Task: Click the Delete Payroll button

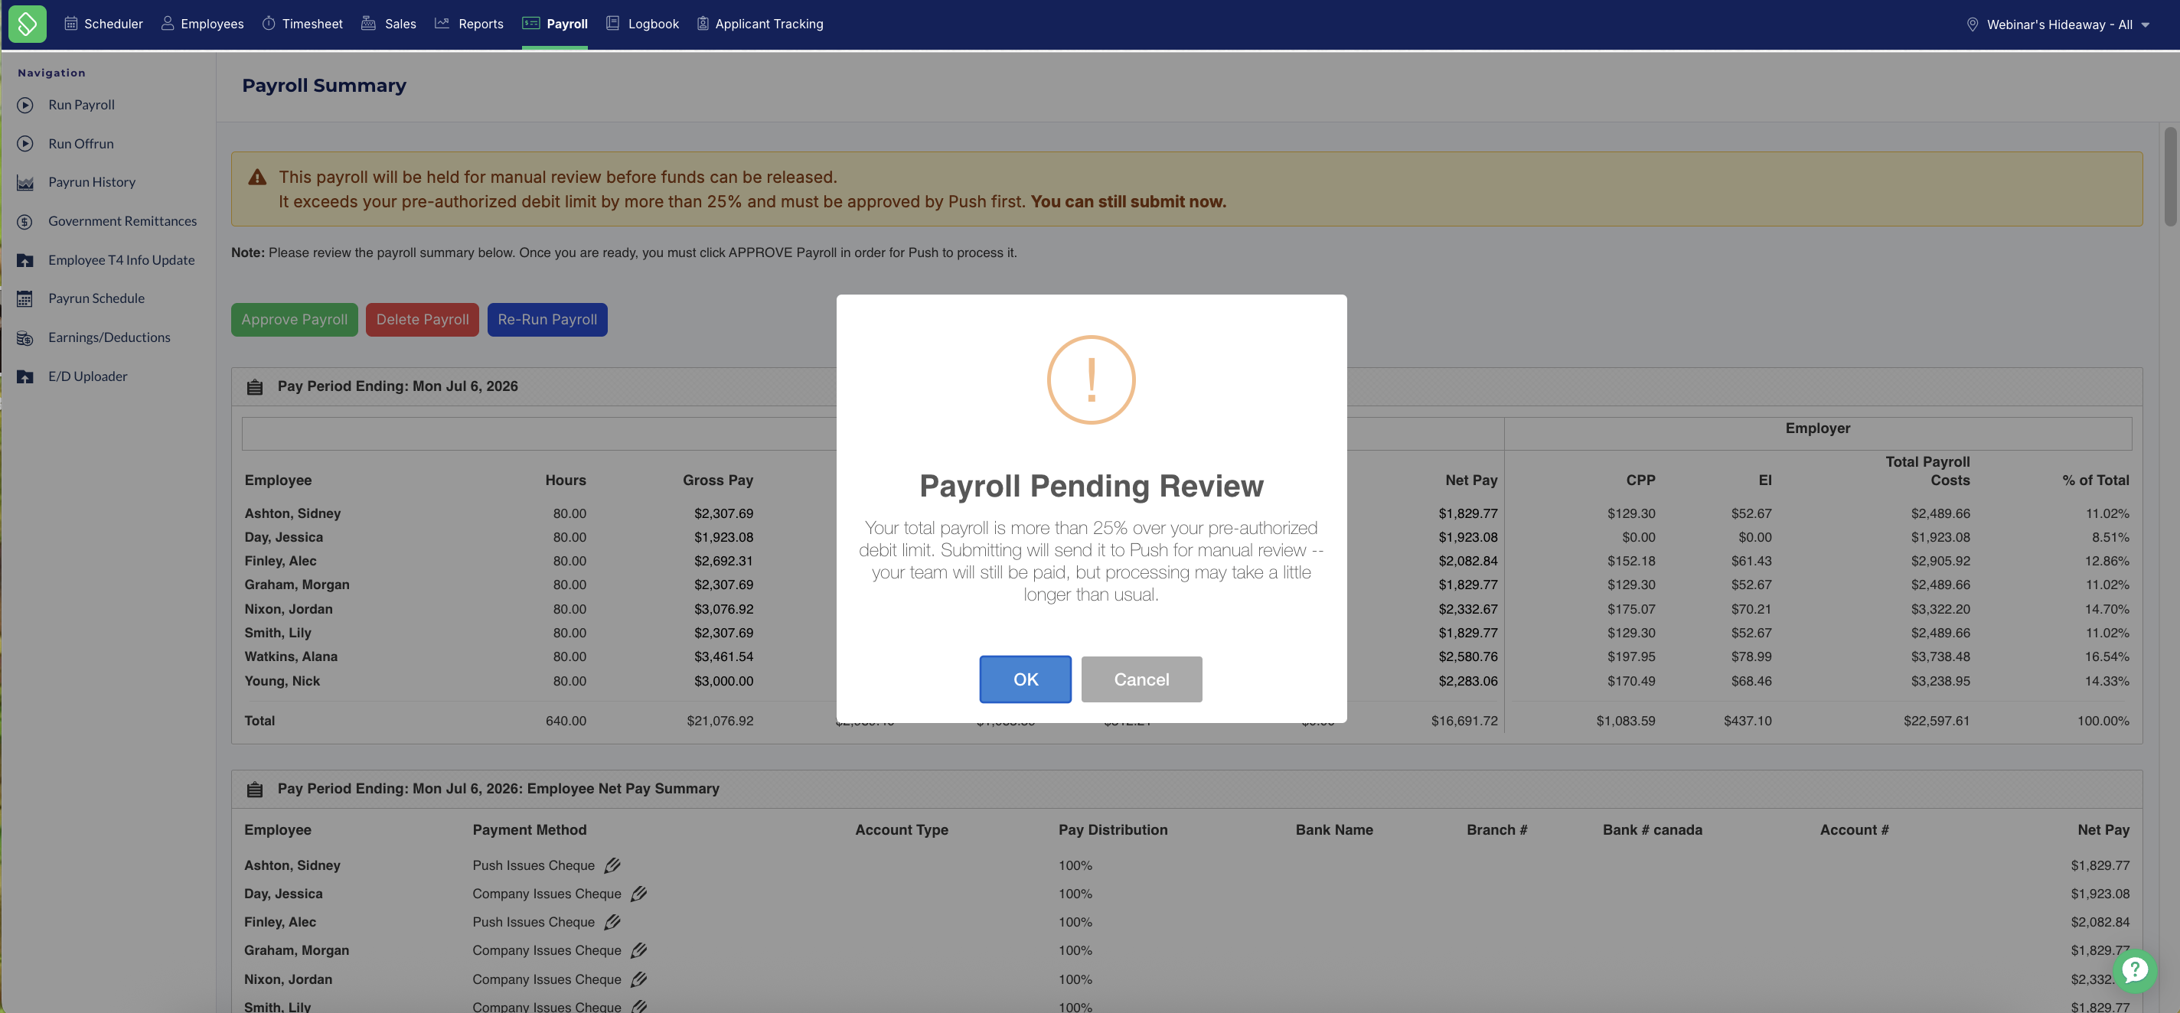Action: pos(423,320)
